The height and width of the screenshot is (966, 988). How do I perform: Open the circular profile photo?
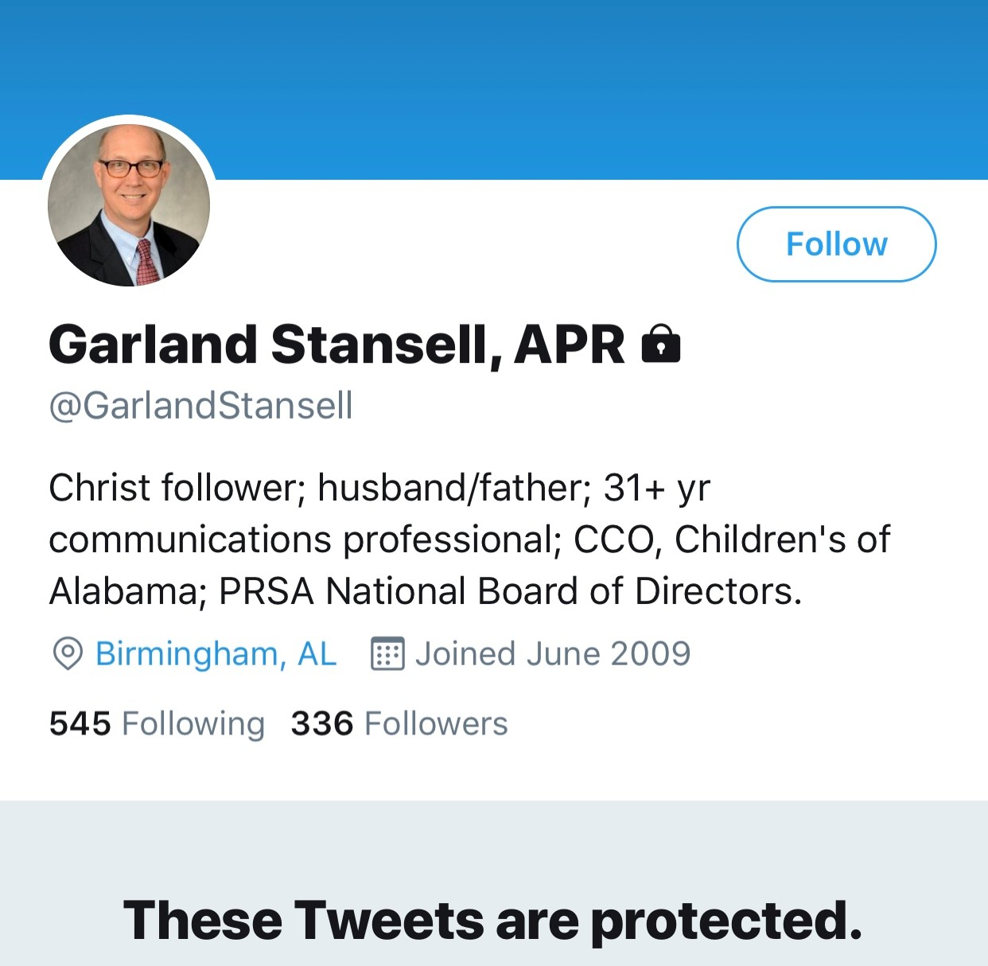tap(129, 205)
